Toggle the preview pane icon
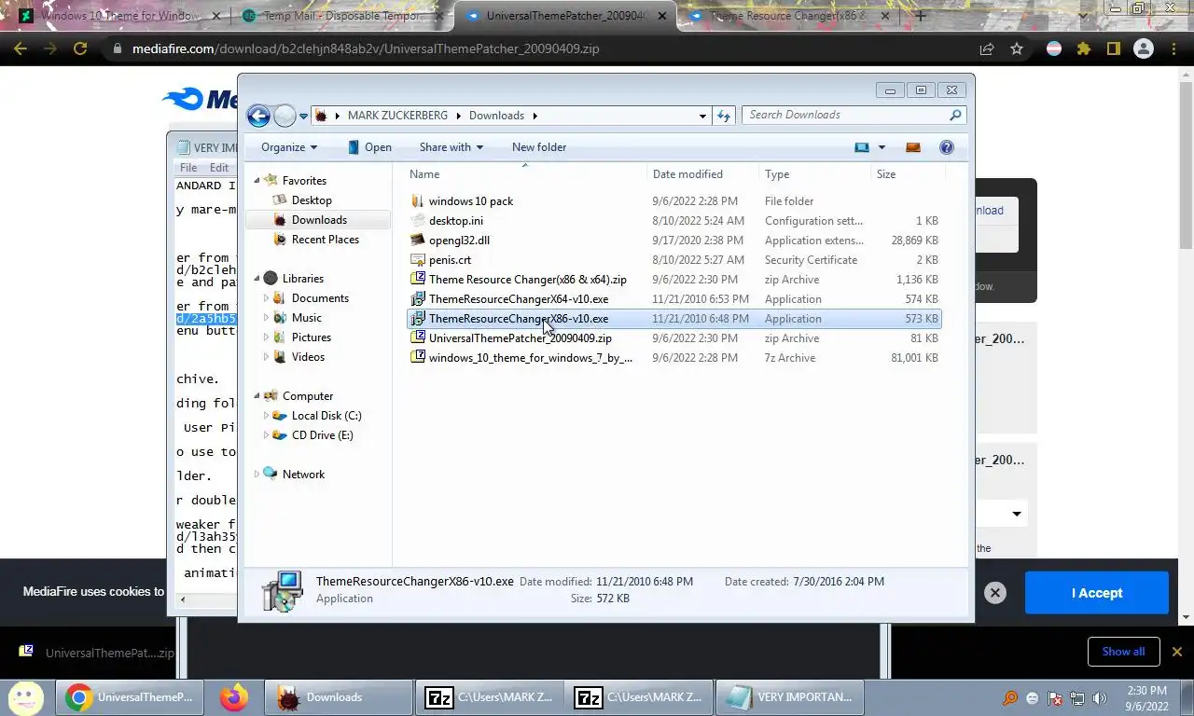 913,147
